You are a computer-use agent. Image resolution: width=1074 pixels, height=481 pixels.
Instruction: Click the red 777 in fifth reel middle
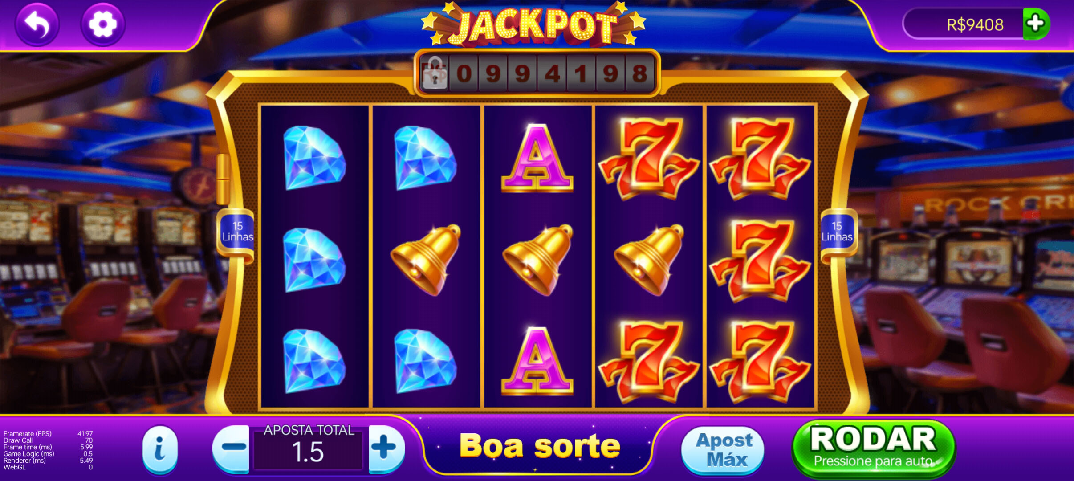point(760,260)
